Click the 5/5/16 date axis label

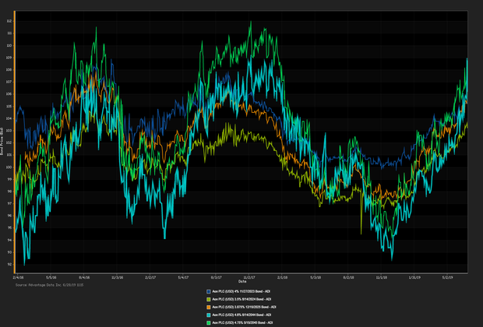[51, 277]
